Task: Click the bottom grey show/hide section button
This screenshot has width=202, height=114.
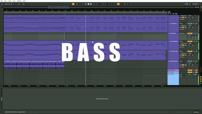Action: (201, 83)
